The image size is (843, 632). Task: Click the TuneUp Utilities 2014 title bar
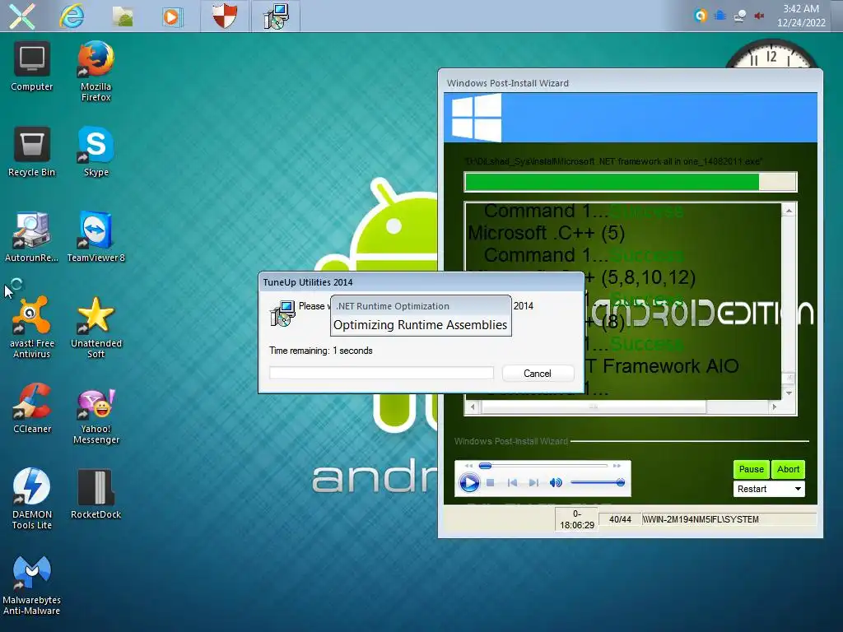(x=421, y=282)
